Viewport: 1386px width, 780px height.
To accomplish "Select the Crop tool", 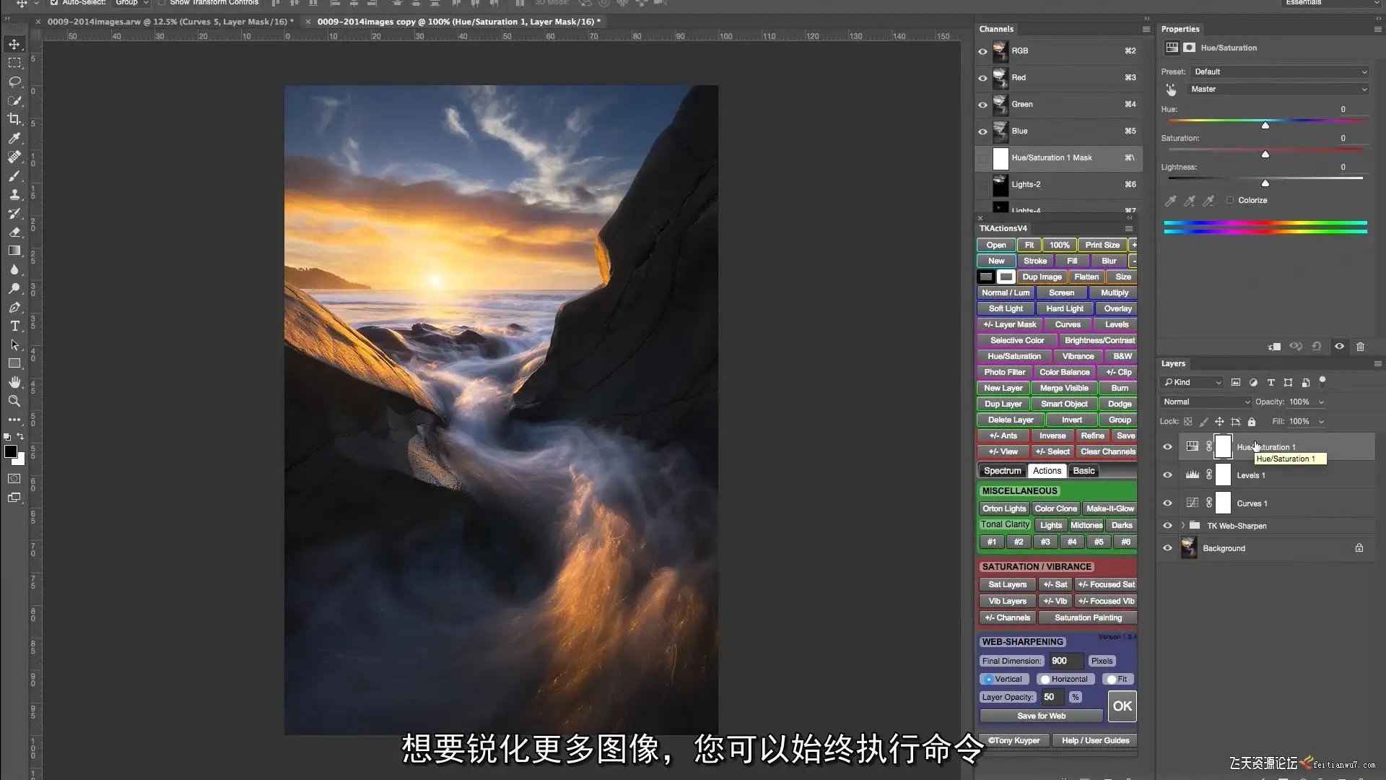I will 14,119.
